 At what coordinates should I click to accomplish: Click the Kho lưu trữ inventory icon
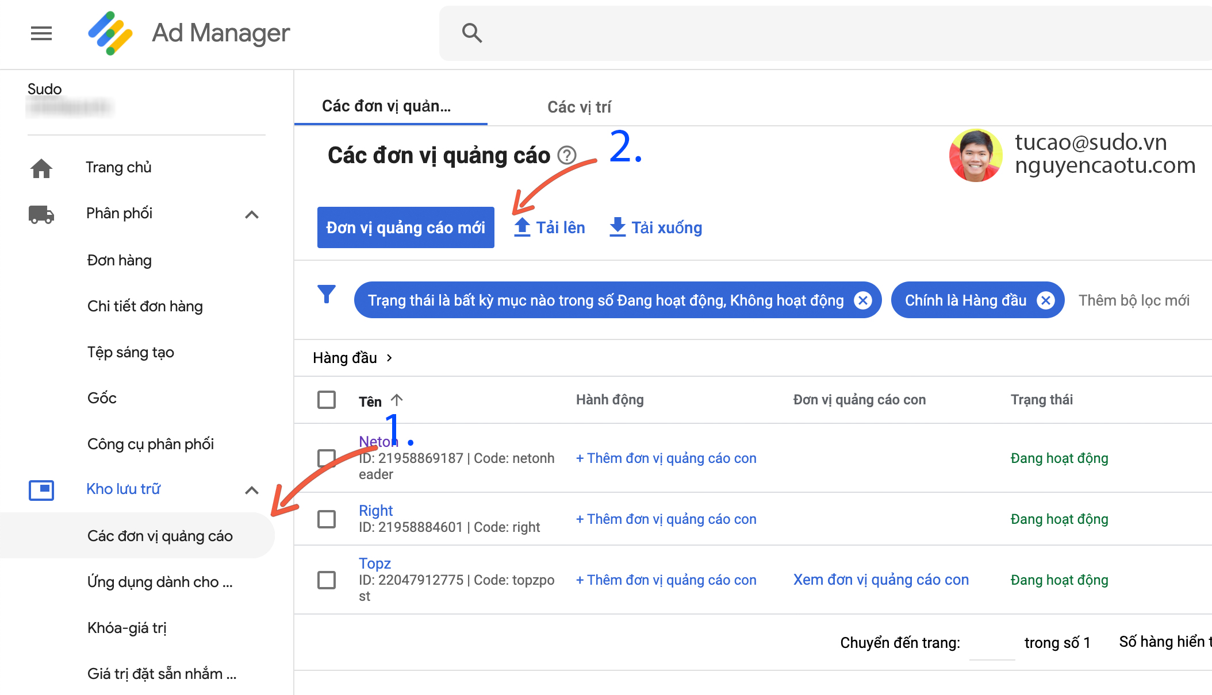click(x=41, y=490)
